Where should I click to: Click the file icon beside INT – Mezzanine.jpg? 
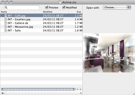6,27
